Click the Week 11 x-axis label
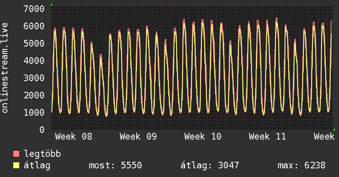Viewport: 339px width, 177px height. tap(267, 137)
